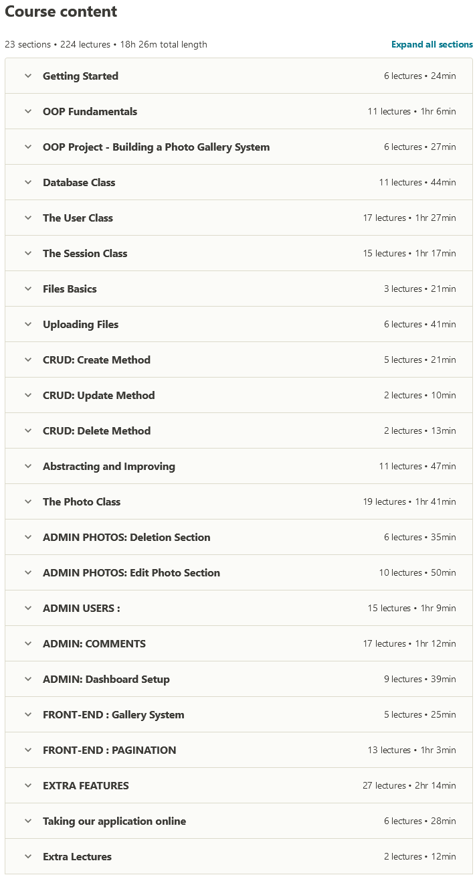Click Taking our application online section
The width and height of the screenshot is (475, 875).
pos(114,821)
